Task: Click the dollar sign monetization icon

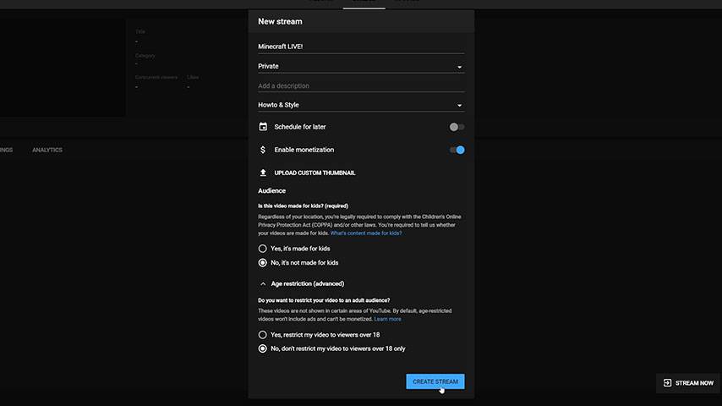Action: (x=263, y=150)
